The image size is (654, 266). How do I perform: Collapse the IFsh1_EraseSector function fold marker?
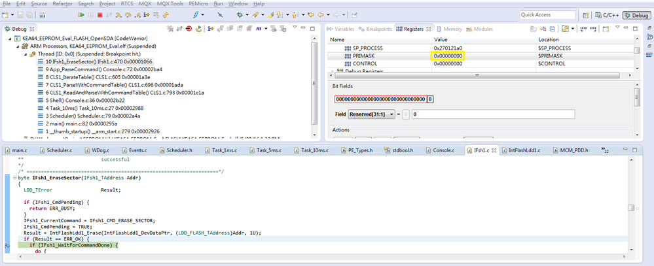tap(15, 178)
